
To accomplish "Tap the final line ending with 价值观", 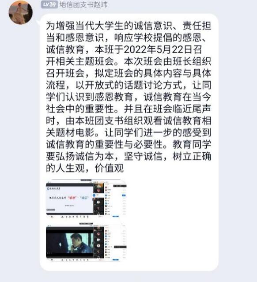I will click(x=85, y=168).
